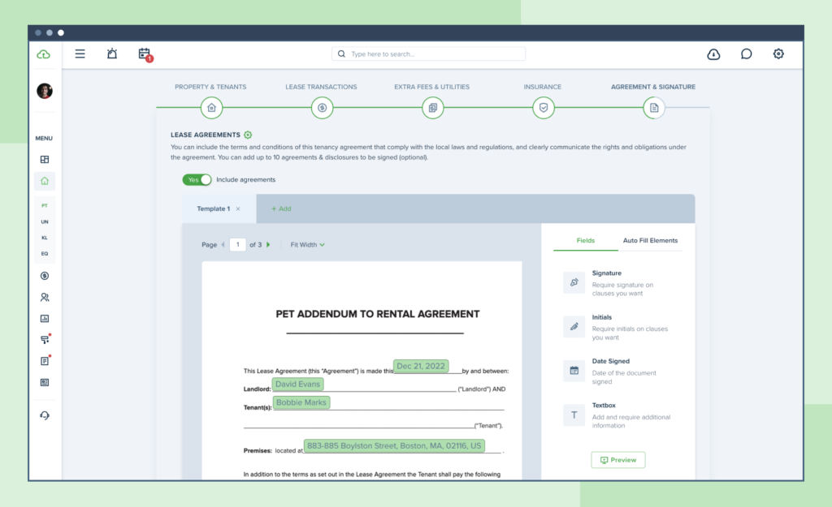Screen dimensions: 832x507
Task: Open the settings gear in top bar
Action: [778, 54]
